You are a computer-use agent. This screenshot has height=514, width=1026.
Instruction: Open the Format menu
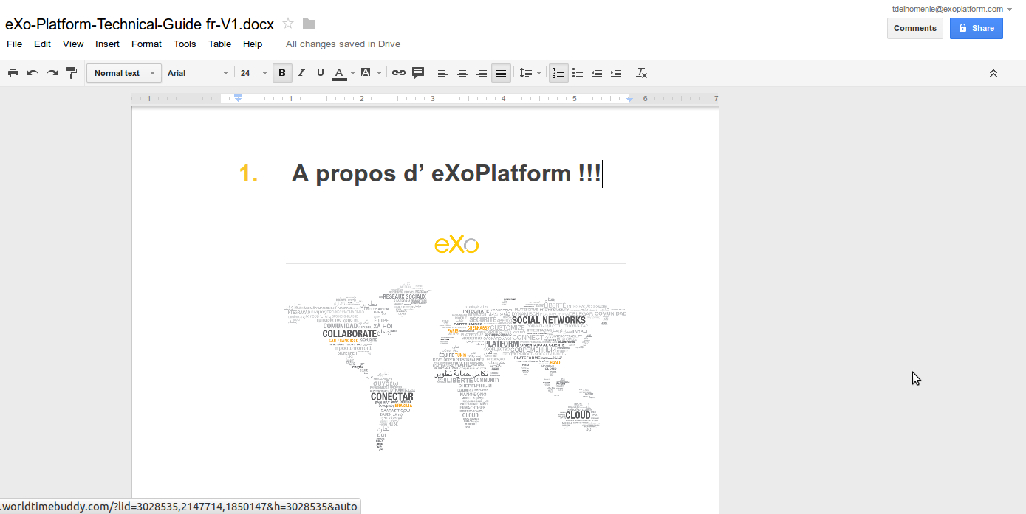coord(146,44)
